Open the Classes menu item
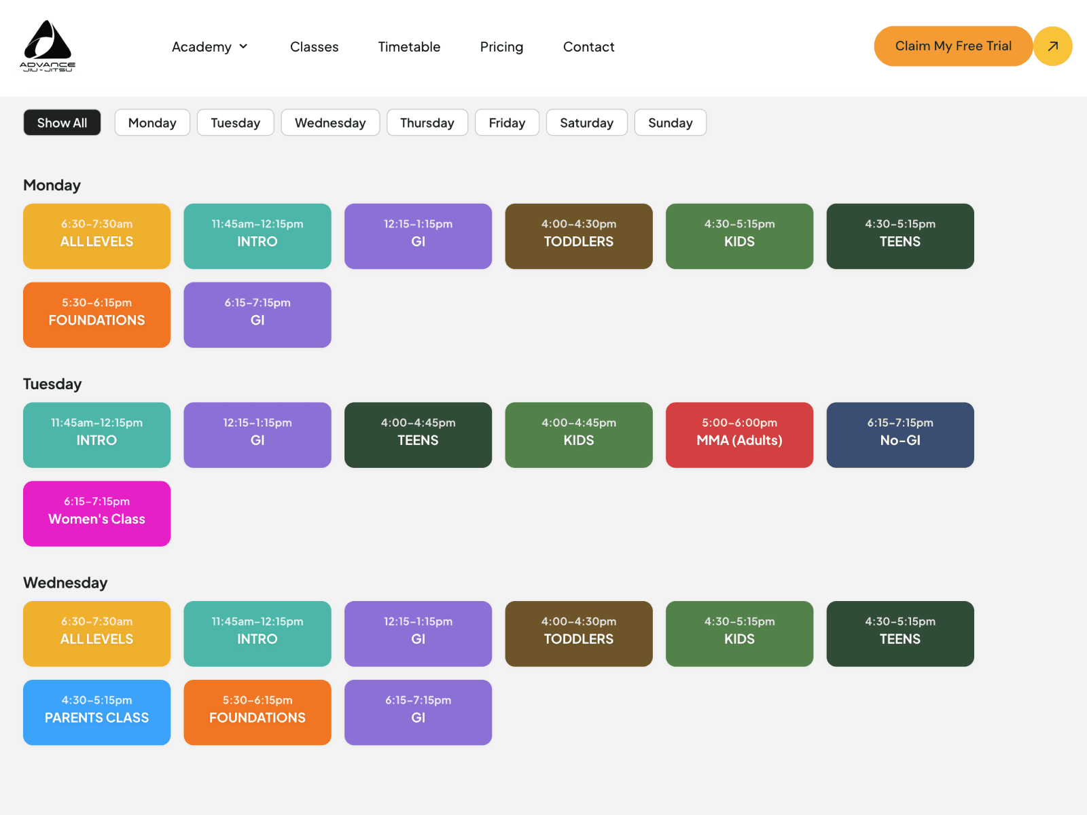This screenshot has height=815, width=1087. 314,47
